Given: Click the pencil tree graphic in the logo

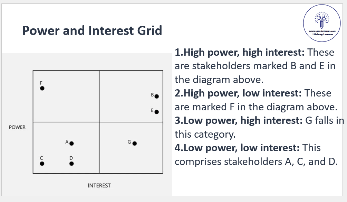Looking at the screenshot, I should click(322, 20).
